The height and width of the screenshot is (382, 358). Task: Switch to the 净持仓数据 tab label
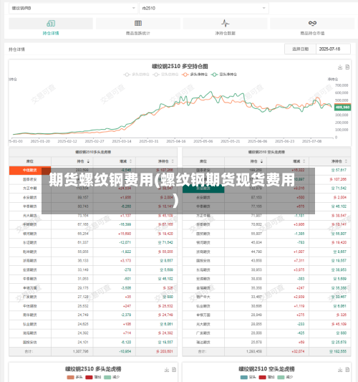[225, 33]
